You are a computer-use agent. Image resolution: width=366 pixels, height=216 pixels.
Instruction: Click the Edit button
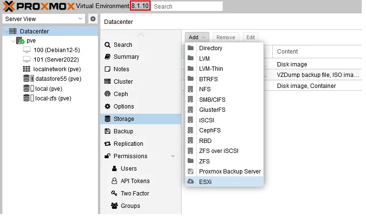point(250,37)
